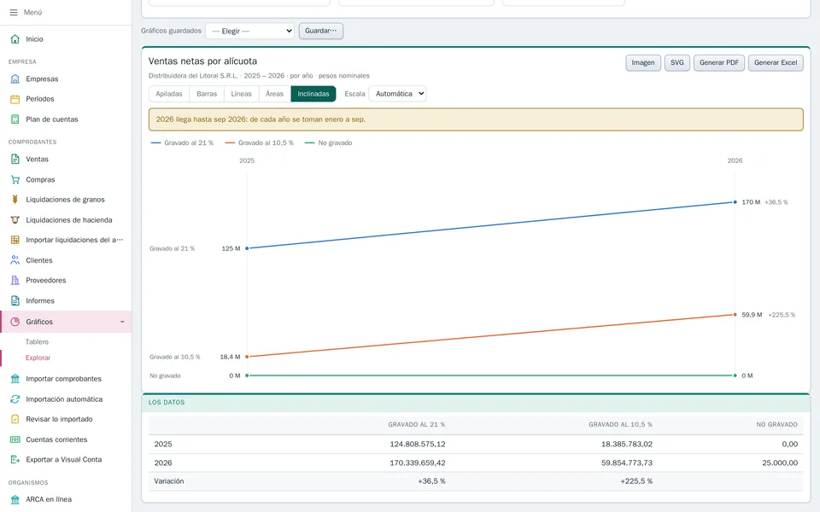Switch to the Áreas chart type
Viewport: 820px width, 512px height.
274,94
